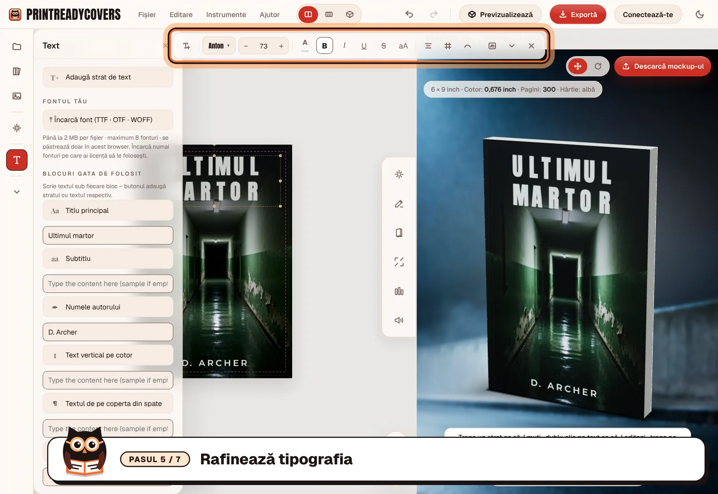Screen dimensions: 718x494
Task: Click the rotate reset icon above mockup
Action: pyautogui.click(x=598, y=66)
